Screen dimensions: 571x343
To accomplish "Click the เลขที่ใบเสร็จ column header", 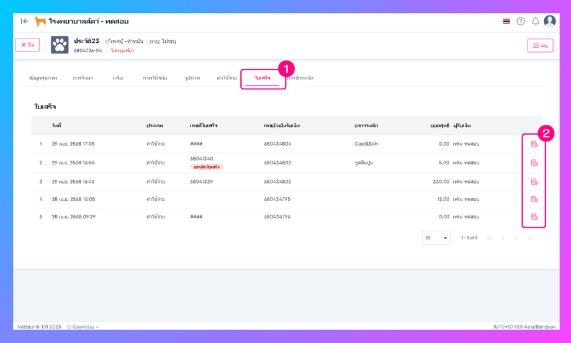I will tap(204, 125).
